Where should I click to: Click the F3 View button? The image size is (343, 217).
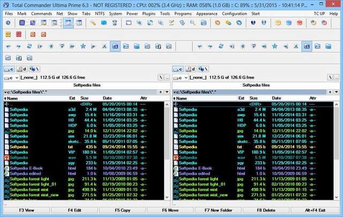[26, 210]
